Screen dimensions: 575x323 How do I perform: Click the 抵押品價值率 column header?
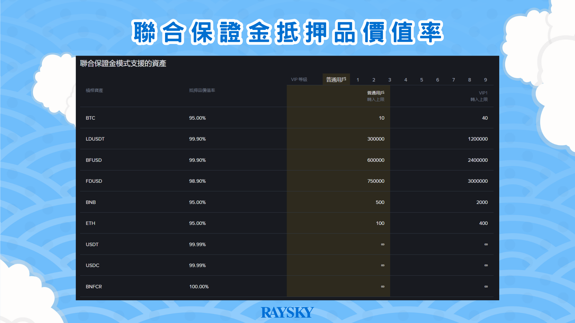pos(202,90)
